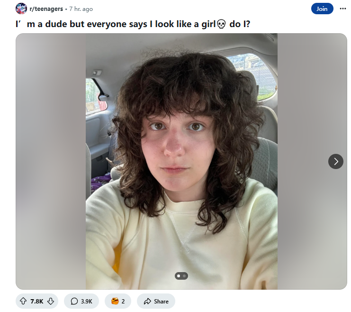Click the 7.8K vote score

coord(37,301)
